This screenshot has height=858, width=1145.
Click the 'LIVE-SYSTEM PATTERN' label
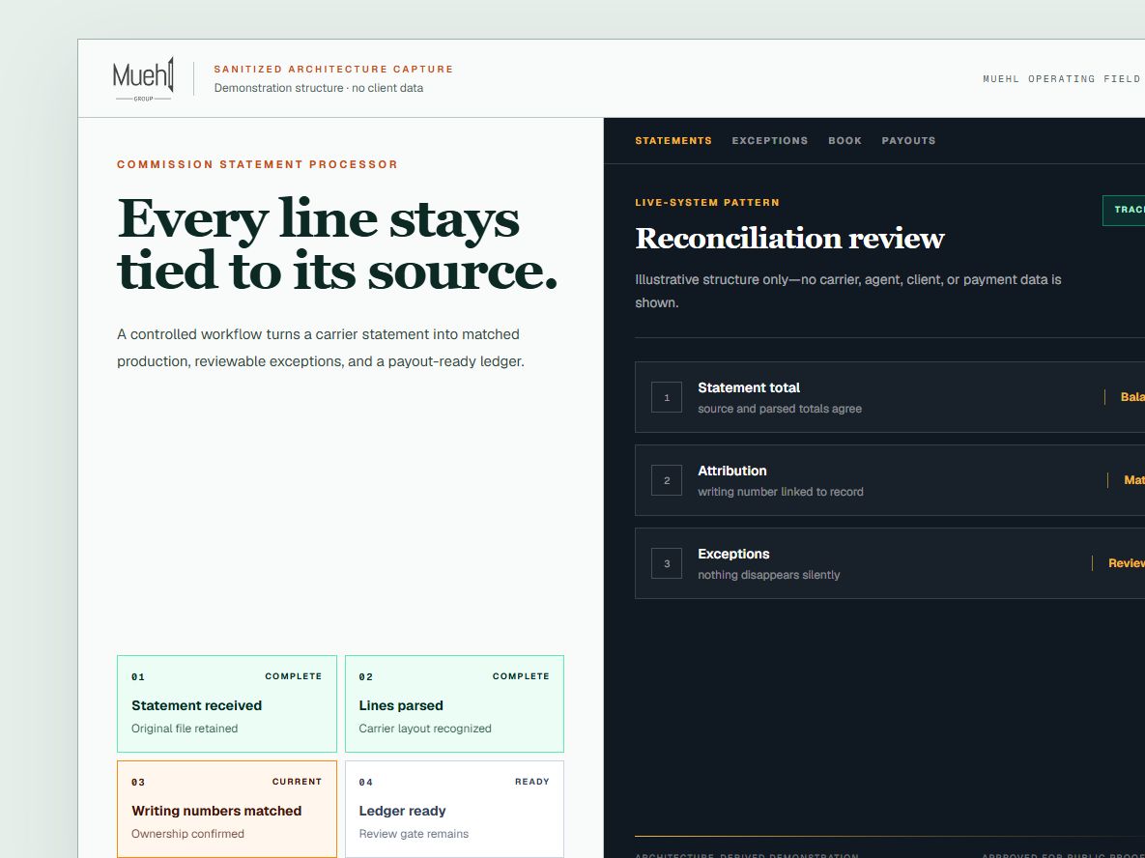(707, 202)
